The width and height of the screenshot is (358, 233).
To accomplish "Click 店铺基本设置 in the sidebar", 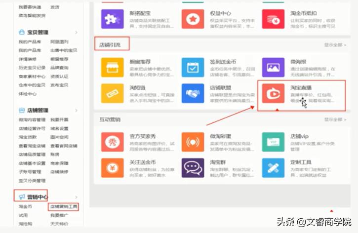I will click(32, 163).
